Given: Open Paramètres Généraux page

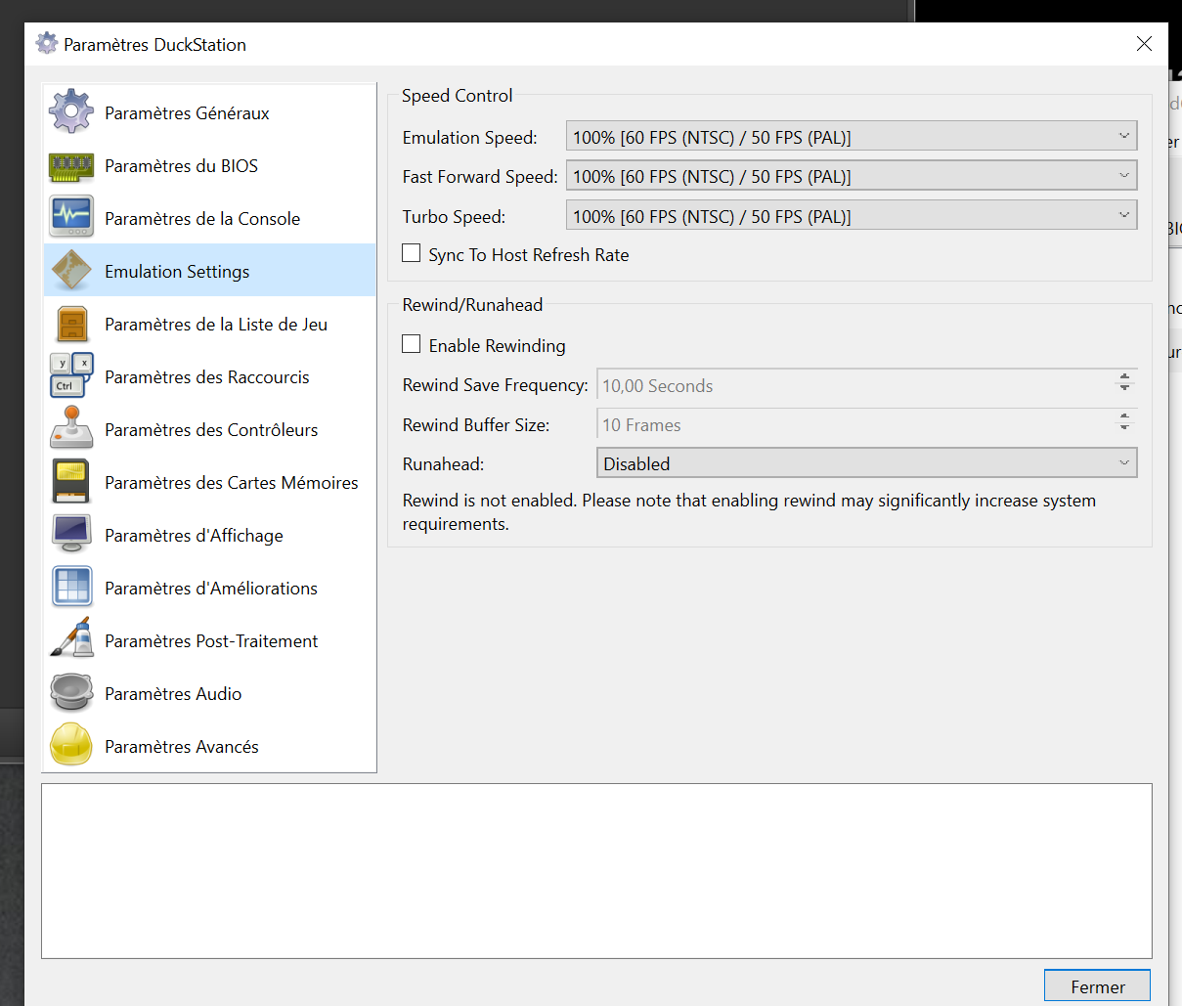Looking at the screenshot, I should pyautogui.click(x=210, y=112).
